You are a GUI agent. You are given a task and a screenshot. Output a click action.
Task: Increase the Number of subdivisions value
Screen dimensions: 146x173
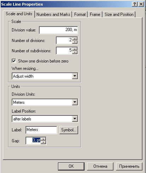pos(75,49)
